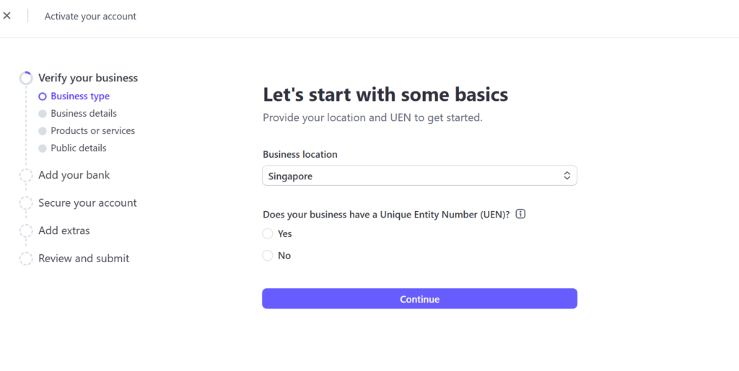Click the Verify your business progress icon

(x=26, y=79)
